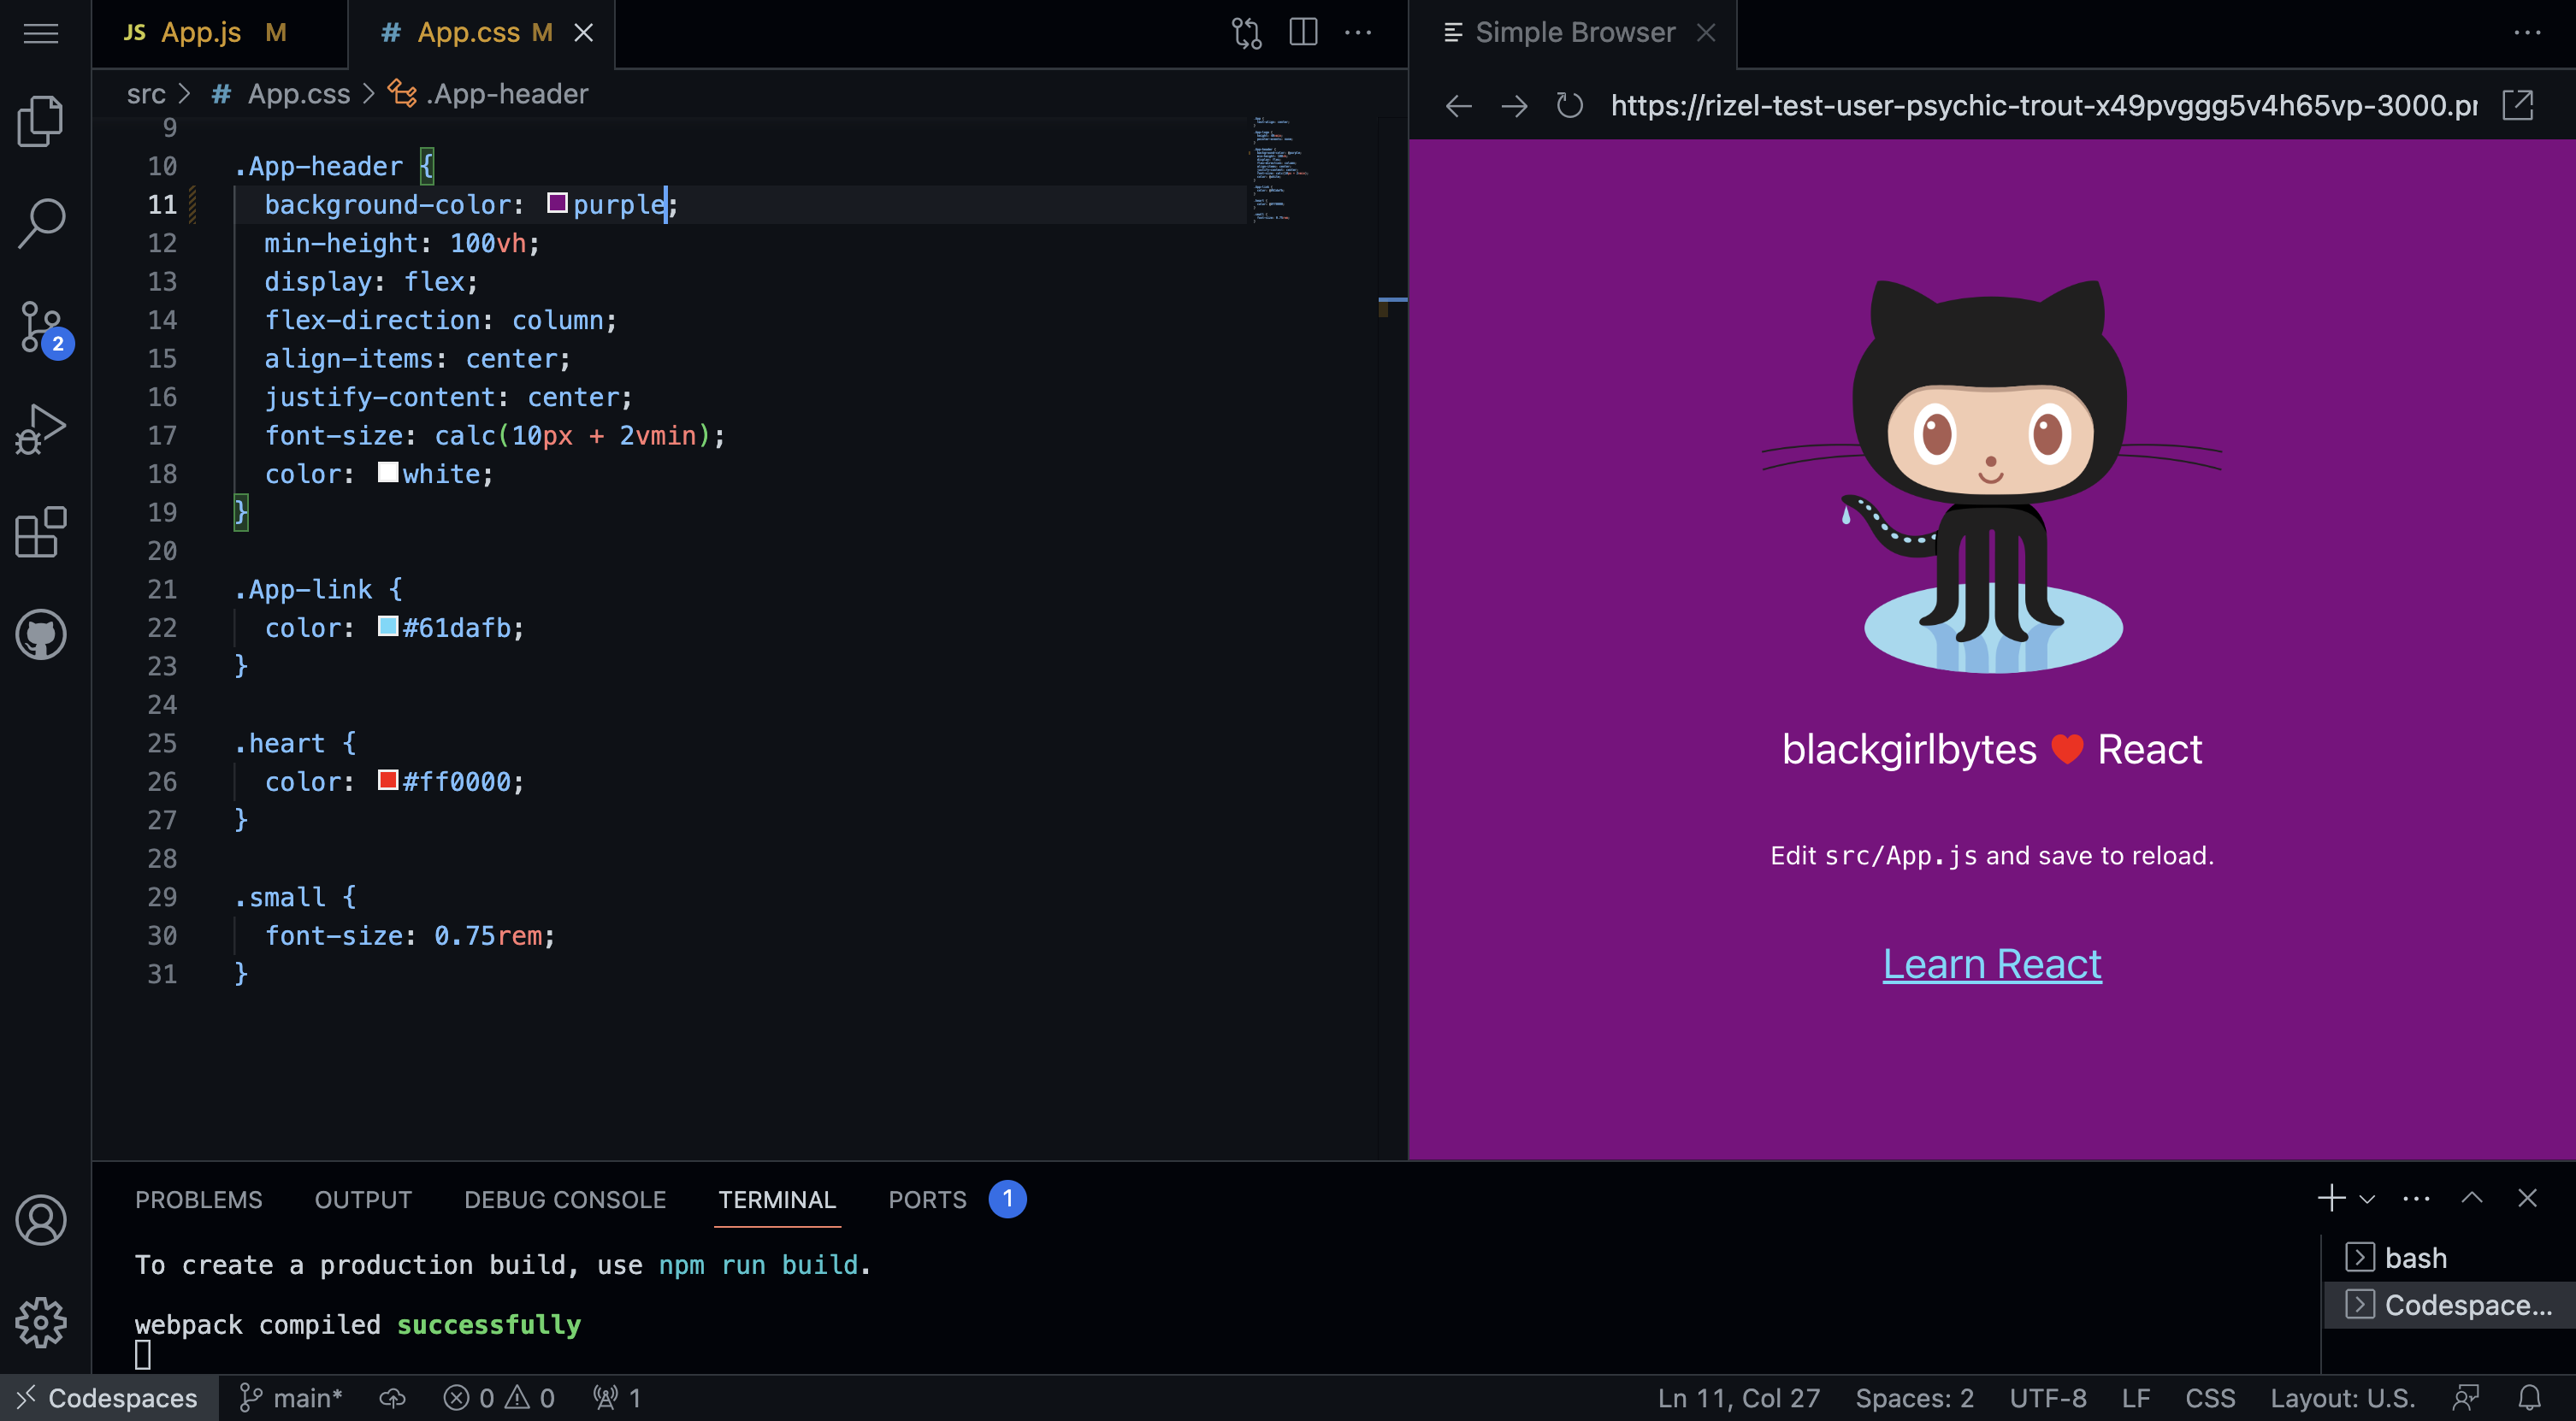Open the Manage gear menu

coord(41,1323)
